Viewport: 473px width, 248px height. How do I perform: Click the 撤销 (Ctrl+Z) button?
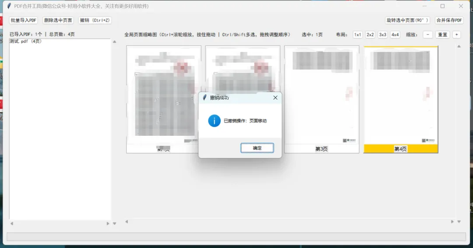click(x=95, y=20)
